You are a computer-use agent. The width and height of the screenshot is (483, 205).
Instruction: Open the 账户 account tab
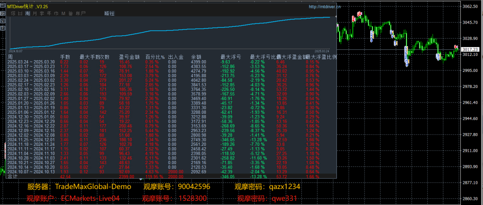[81, 14]
